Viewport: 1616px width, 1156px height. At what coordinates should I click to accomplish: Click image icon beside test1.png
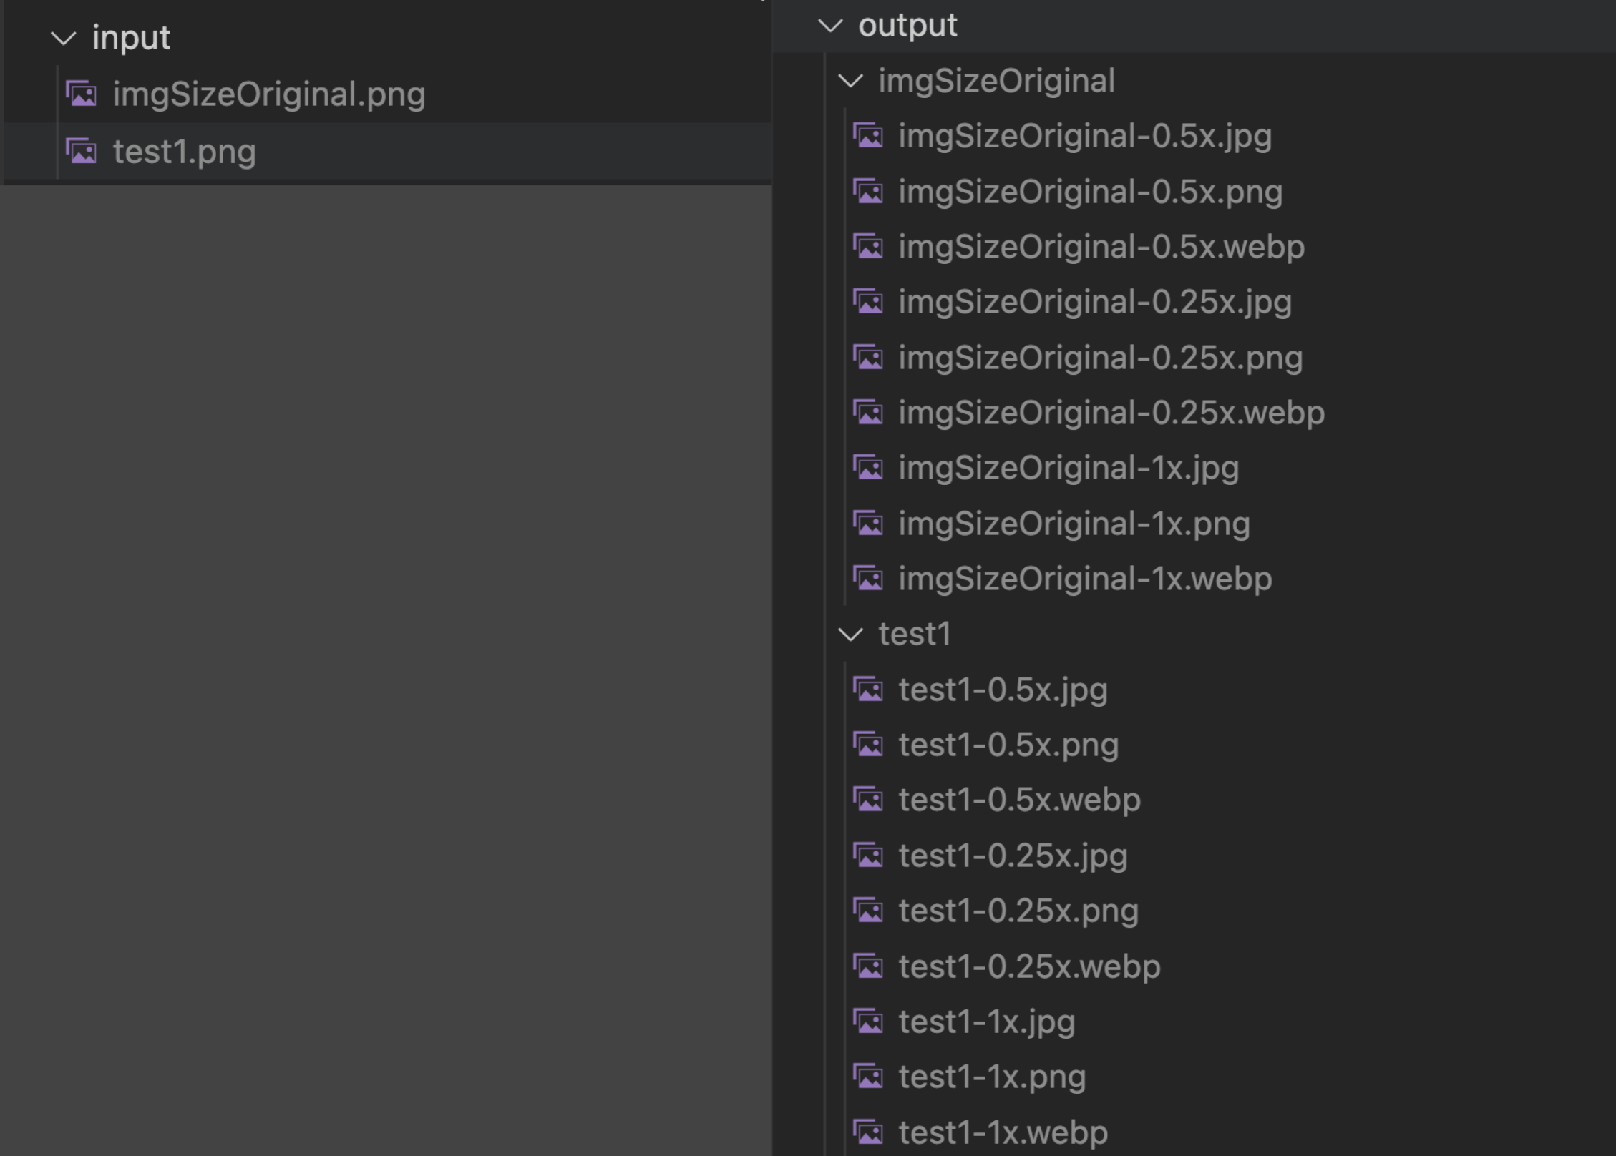coord(82,151)
